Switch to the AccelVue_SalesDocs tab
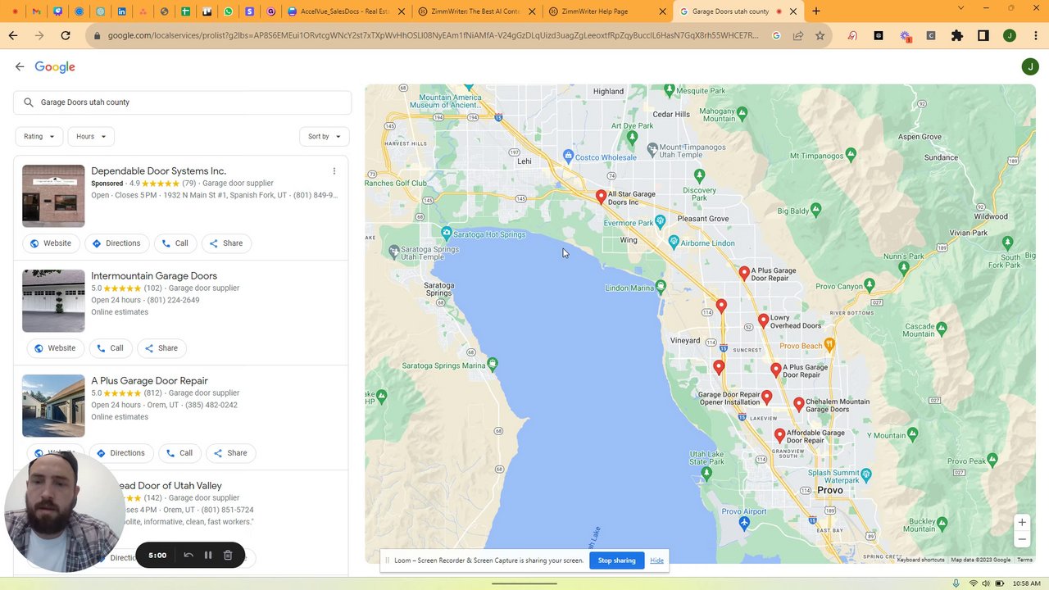Image resolution: width=1049 pixels, height=590 pixels. pyautogui.click(x=344, y=11)
